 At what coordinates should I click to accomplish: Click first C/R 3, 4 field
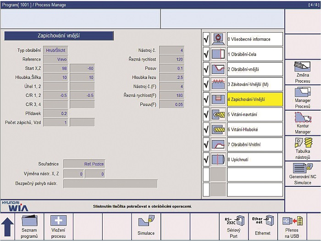(55, 104)
